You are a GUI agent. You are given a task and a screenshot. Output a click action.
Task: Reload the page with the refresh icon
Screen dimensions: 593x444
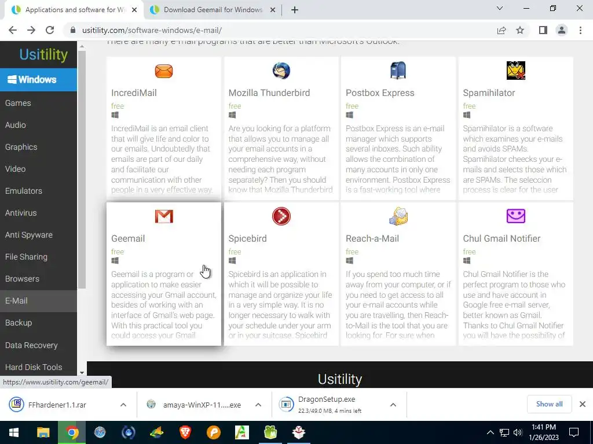[50, 30]
